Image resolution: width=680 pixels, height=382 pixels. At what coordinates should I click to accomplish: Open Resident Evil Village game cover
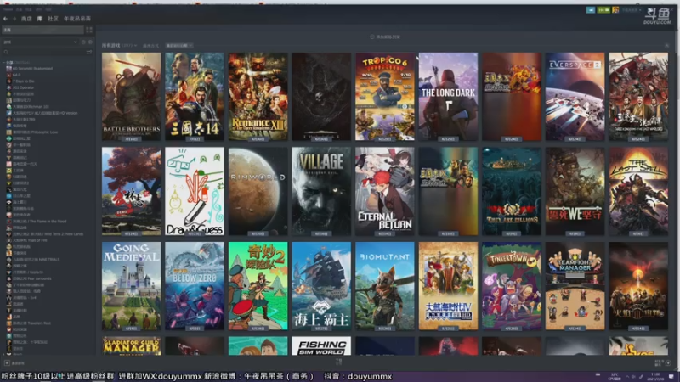[321, 191]
